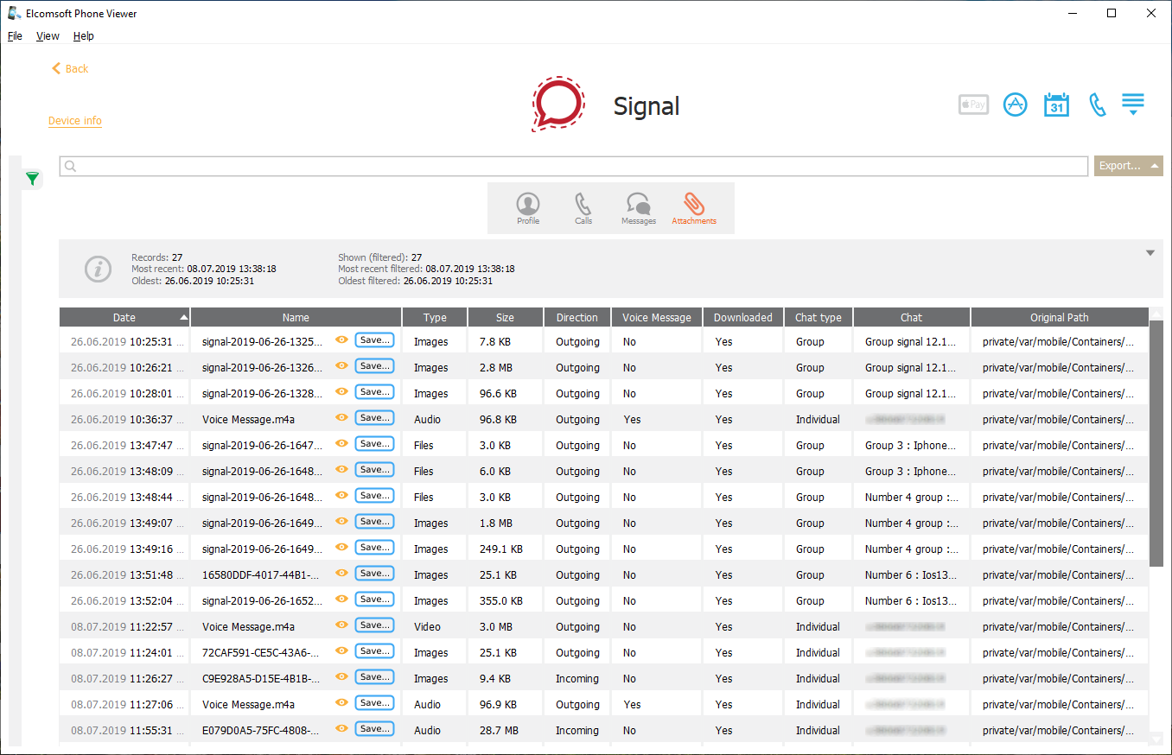The width and height of the screenshot is (1172, 755).
Task: Open the phone calls icon in header
Action: coord(1097,105)
